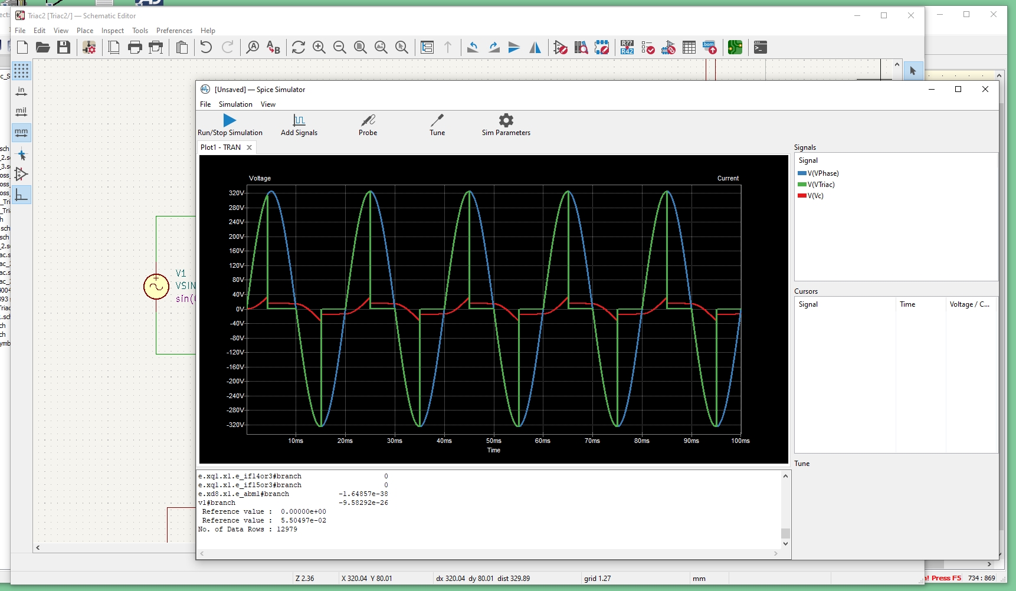Run the Electrical Rules Check
Image resolution: width=1016 pixels, height=591 pixels.
(647, 47)
